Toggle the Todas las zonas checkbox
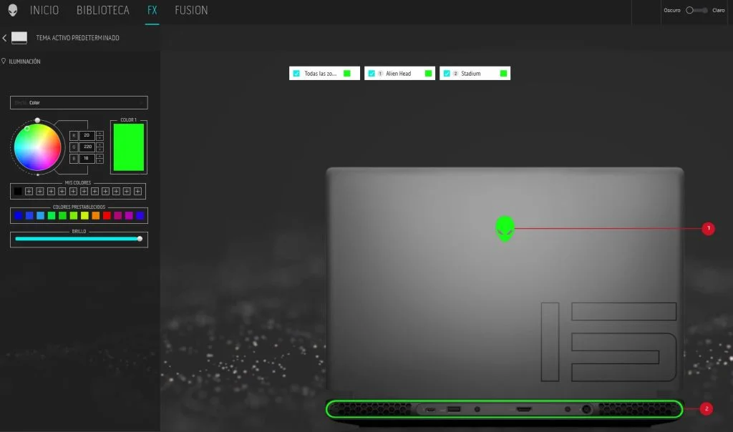733x432 pixels. 296,74
